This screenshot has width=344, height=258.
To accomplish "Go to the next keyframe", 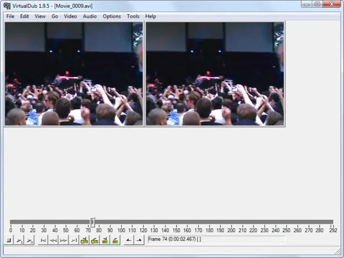I will [95, 240].
